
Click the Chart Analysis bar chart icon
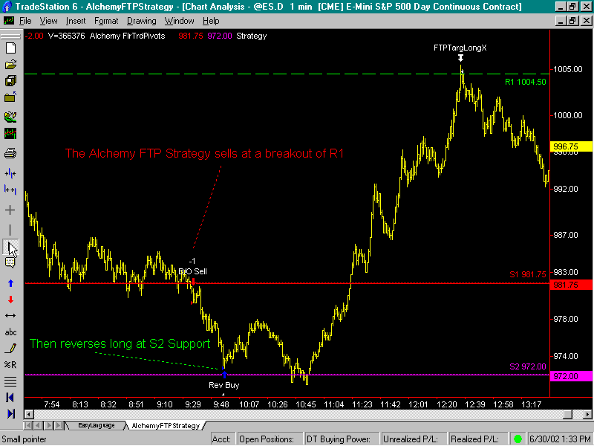10,134
